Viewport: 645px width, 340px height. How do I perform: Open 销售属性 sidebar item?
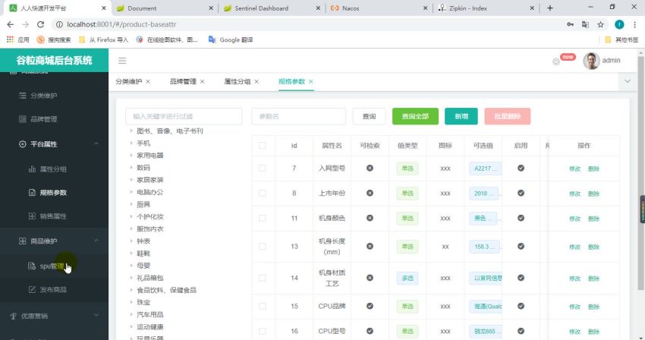point(52,216)
